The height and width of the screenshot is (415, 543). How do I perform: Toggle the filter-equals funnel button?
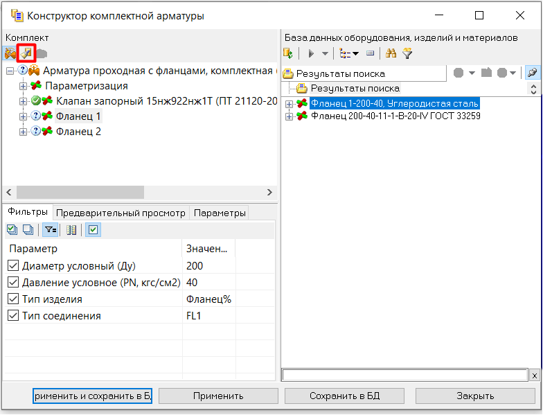pos(50,230)
